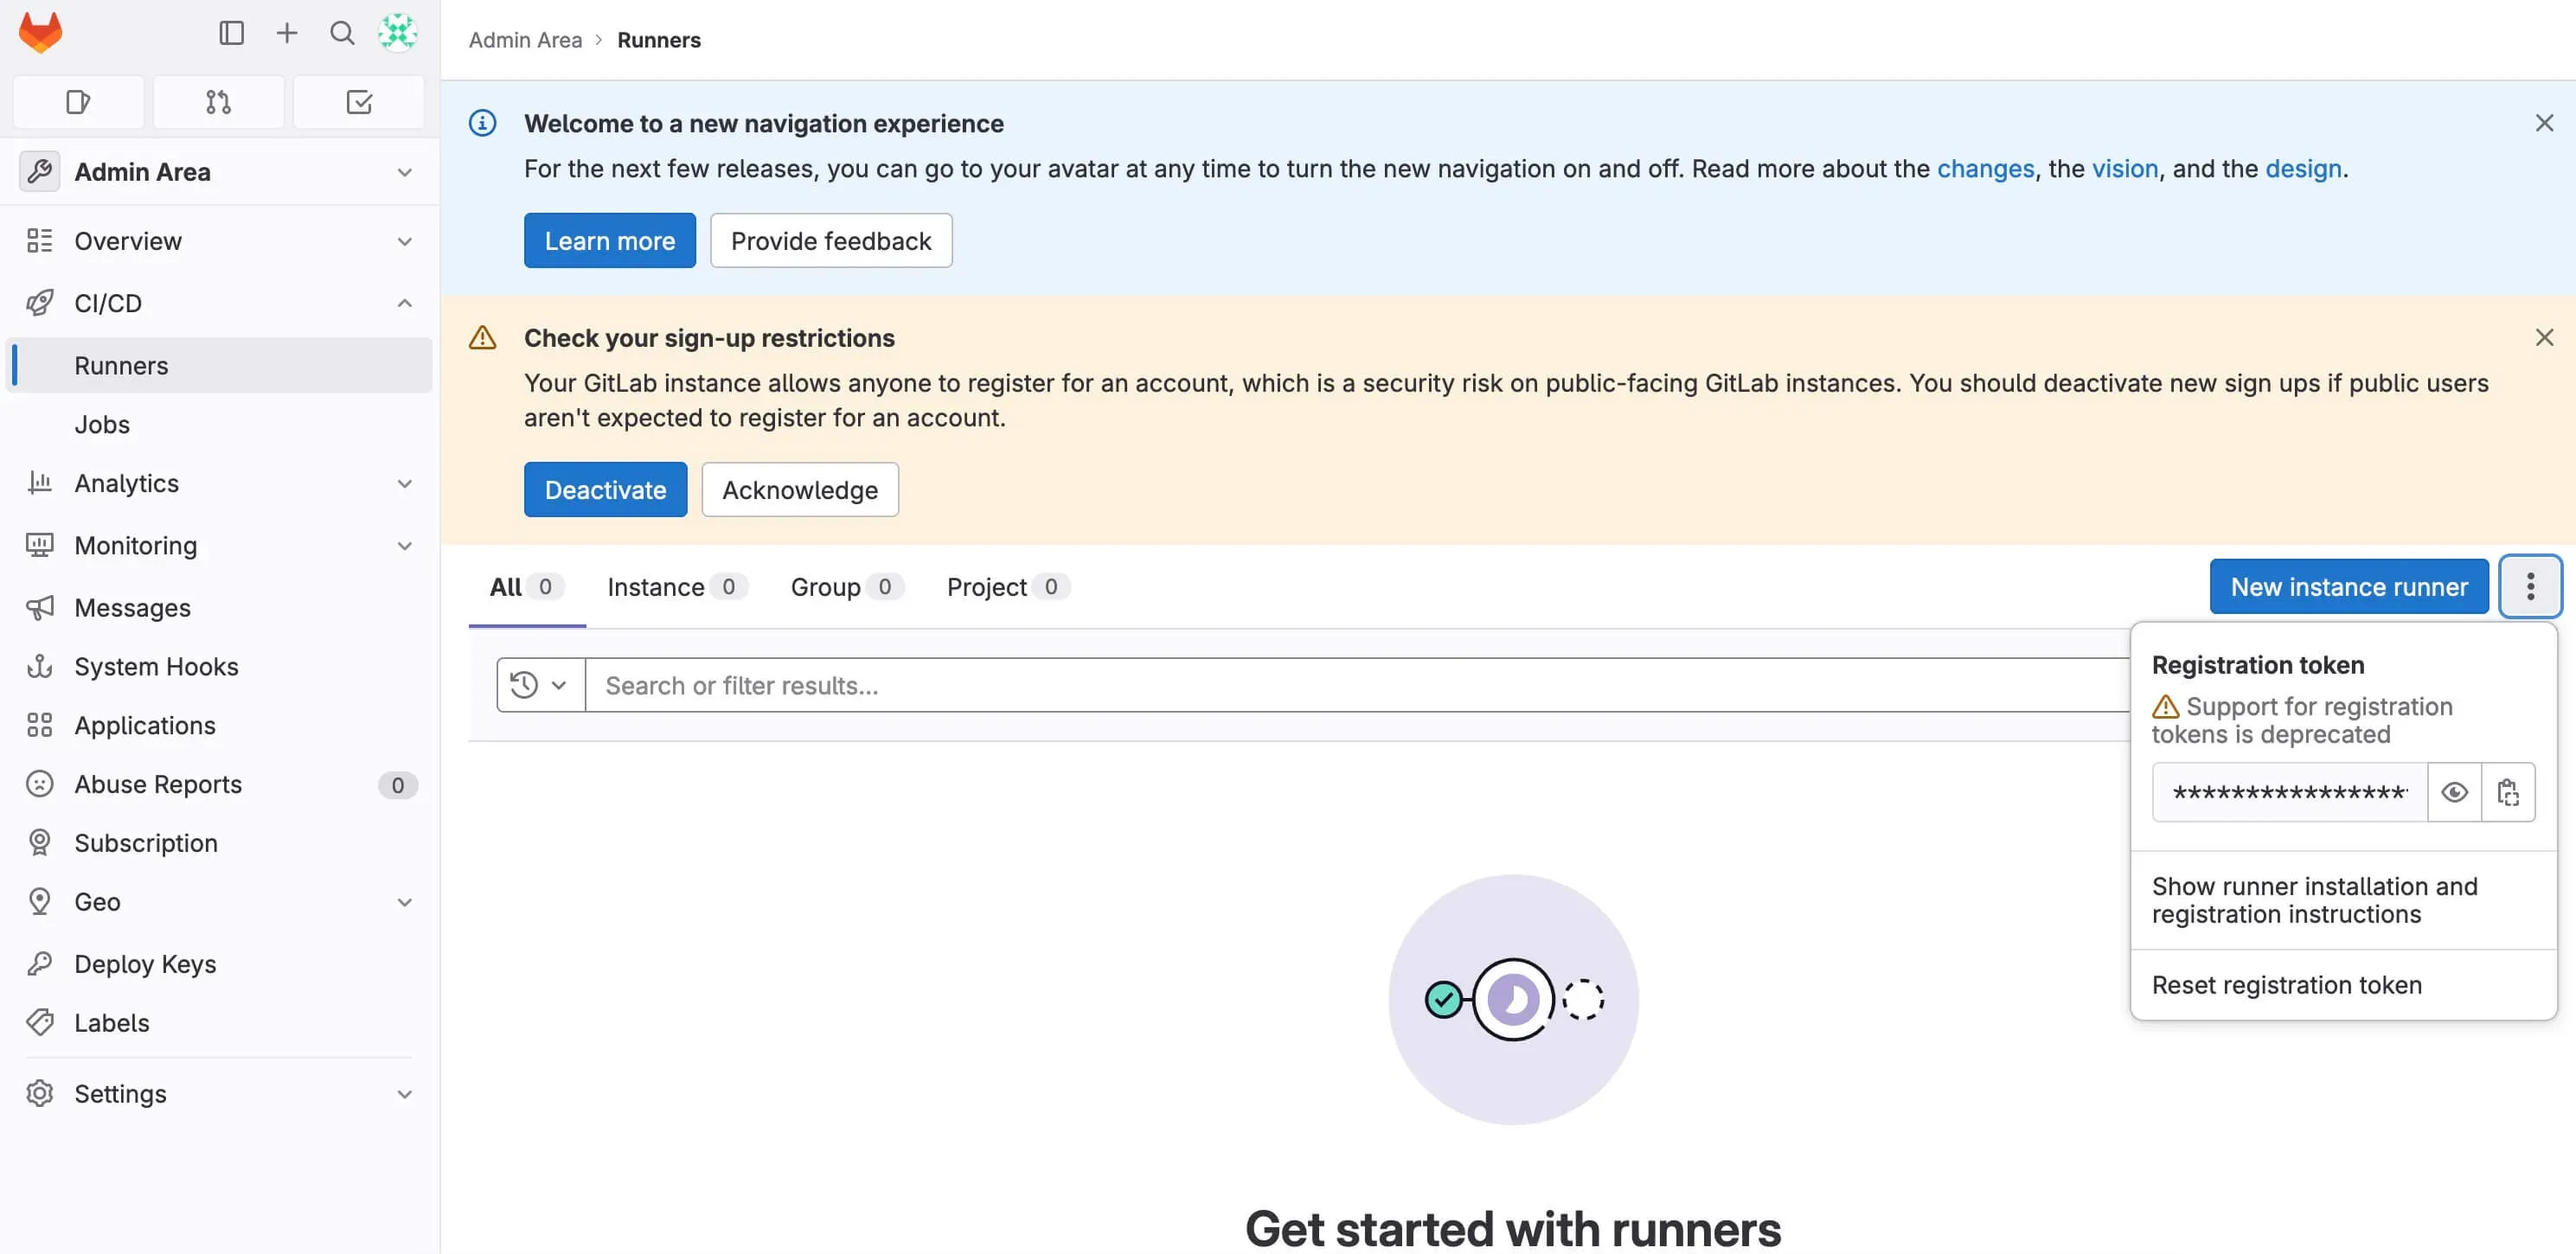The image size is (2576, 1254).
Task: Click the Geo location pin icon
Action: tap(40, 902)
